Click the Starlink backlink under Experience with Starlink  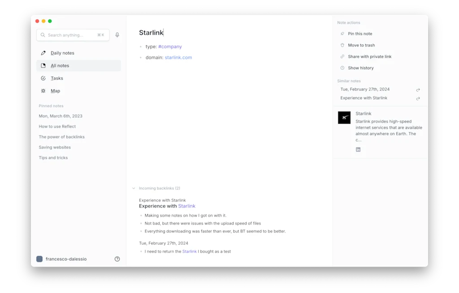point(187,206)
